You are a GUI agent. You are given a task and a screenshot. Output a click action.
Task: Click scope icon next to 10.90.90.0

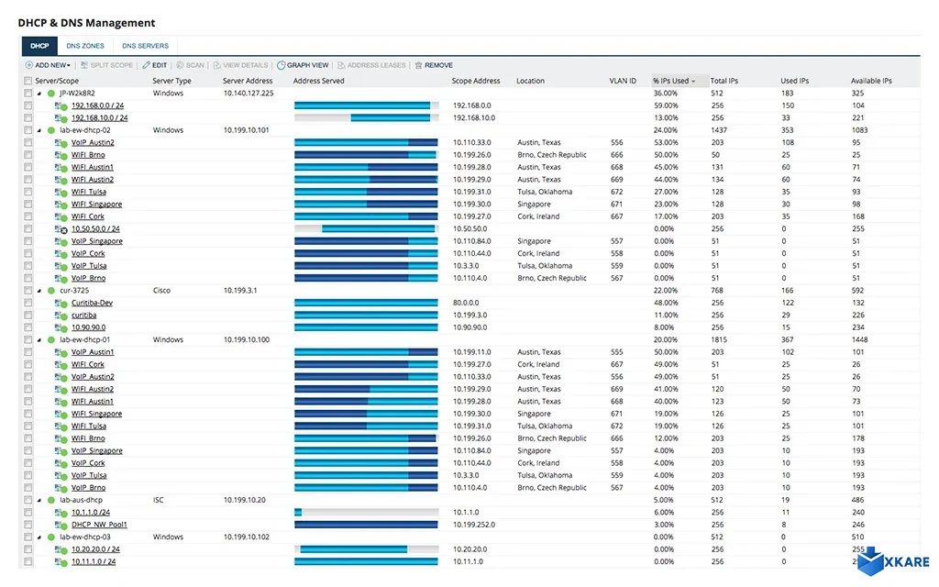[x=61, y=327]
